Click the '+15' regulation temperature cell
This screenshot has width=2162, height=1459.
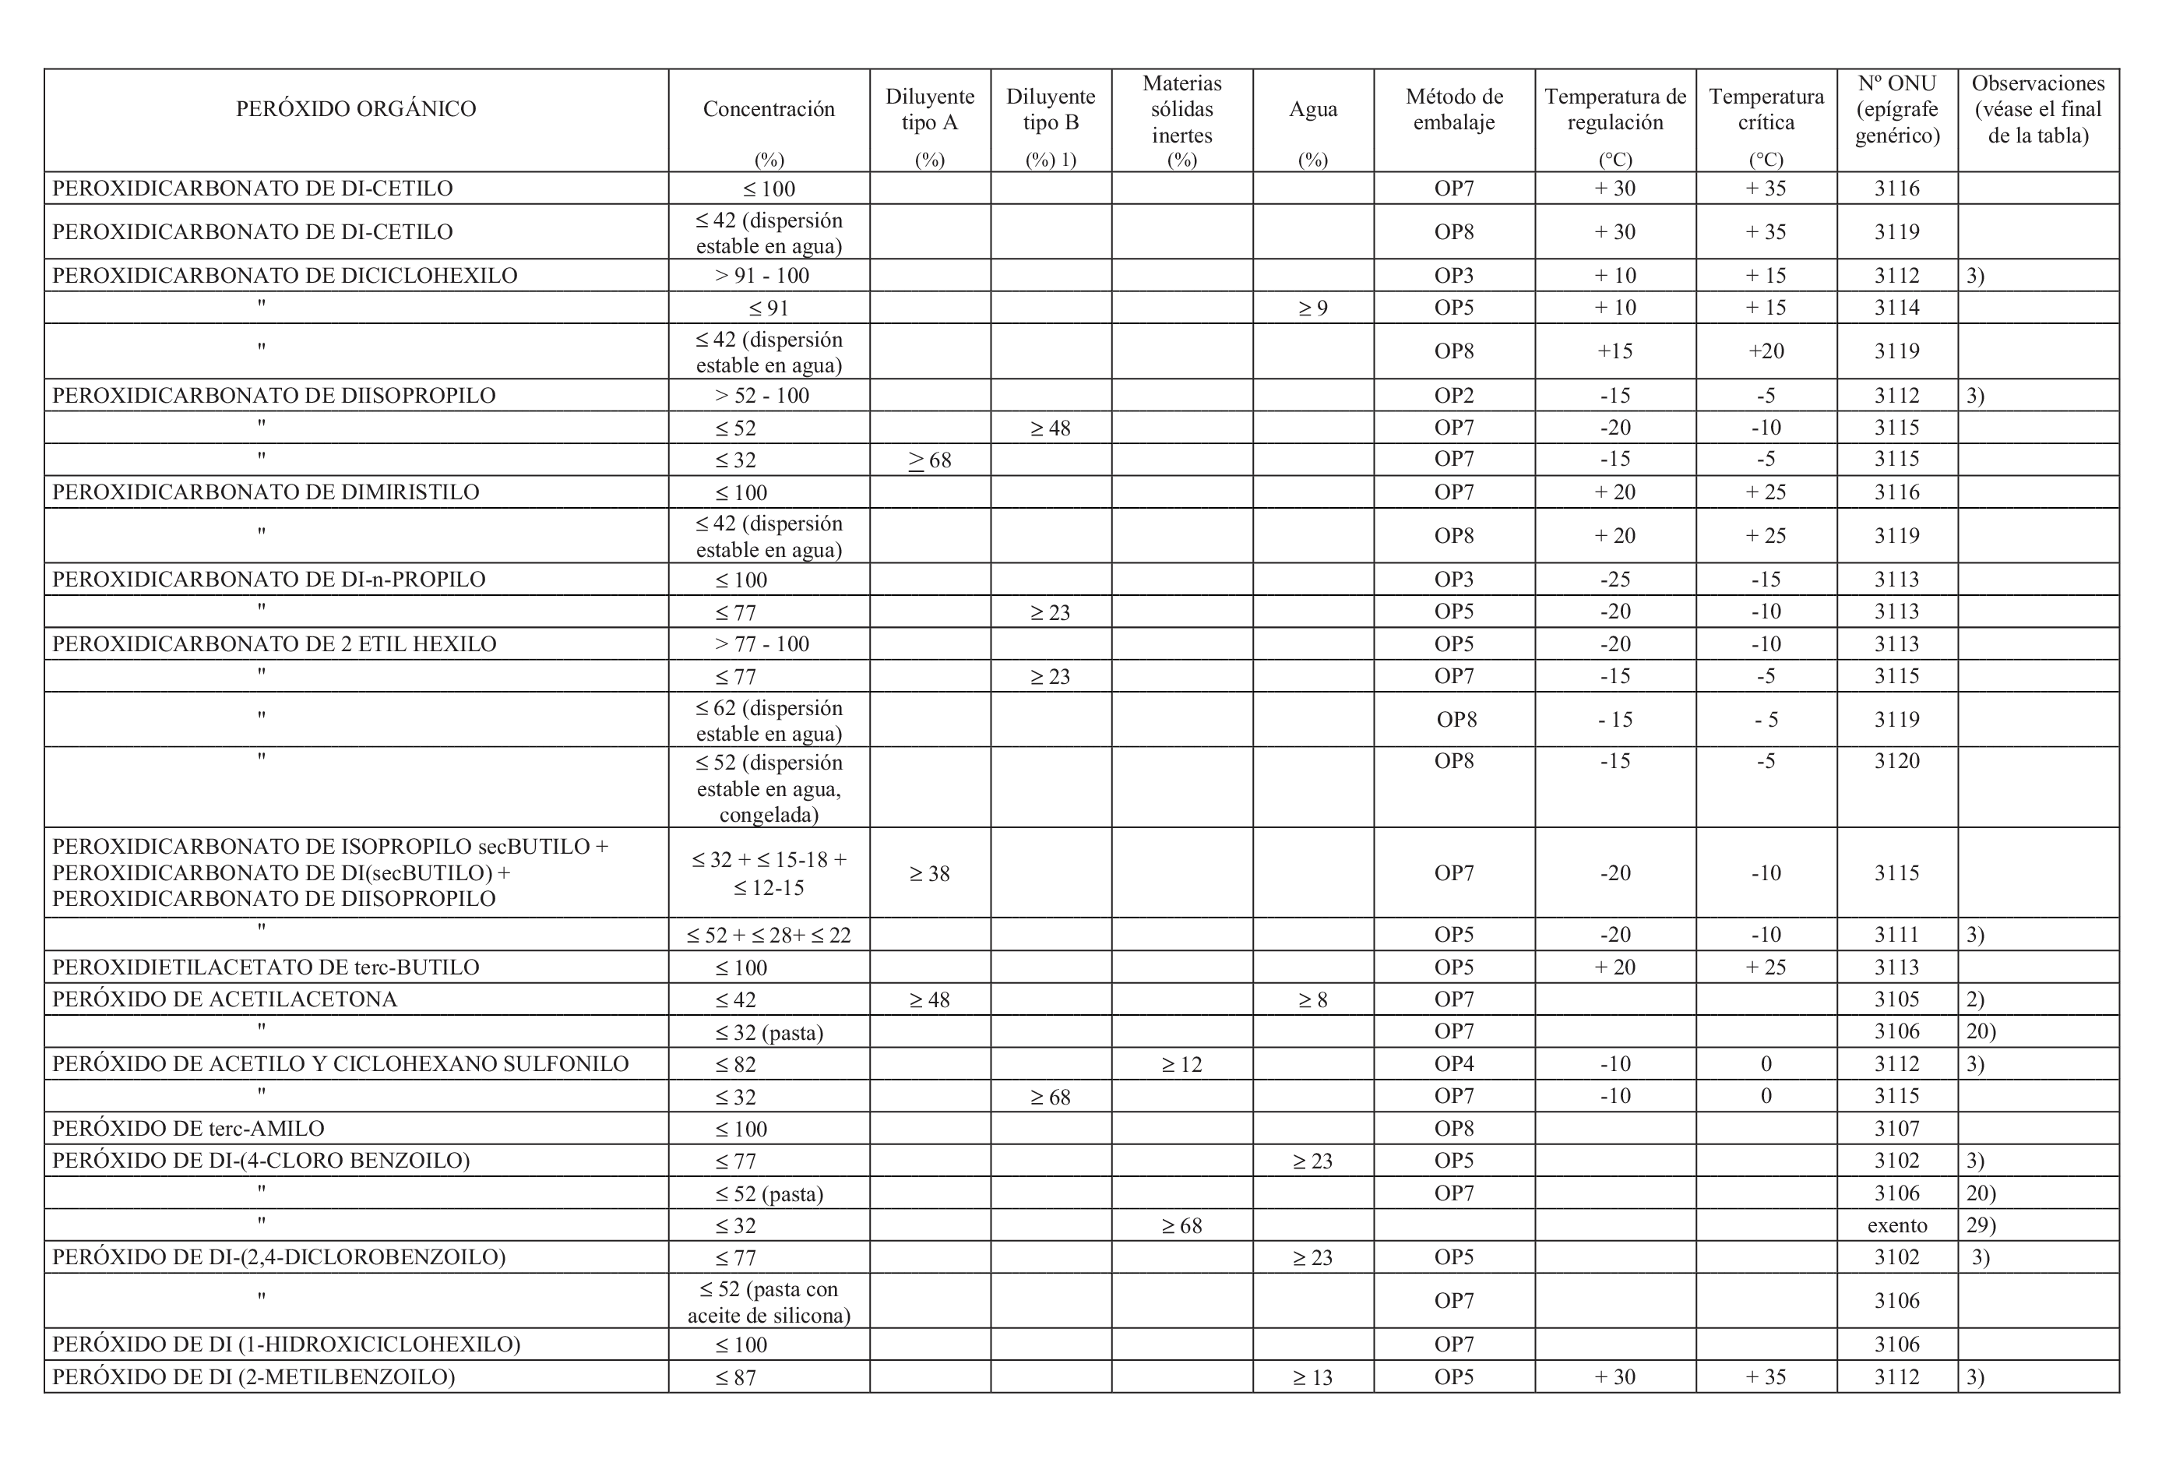click(x=1615, y=352)
